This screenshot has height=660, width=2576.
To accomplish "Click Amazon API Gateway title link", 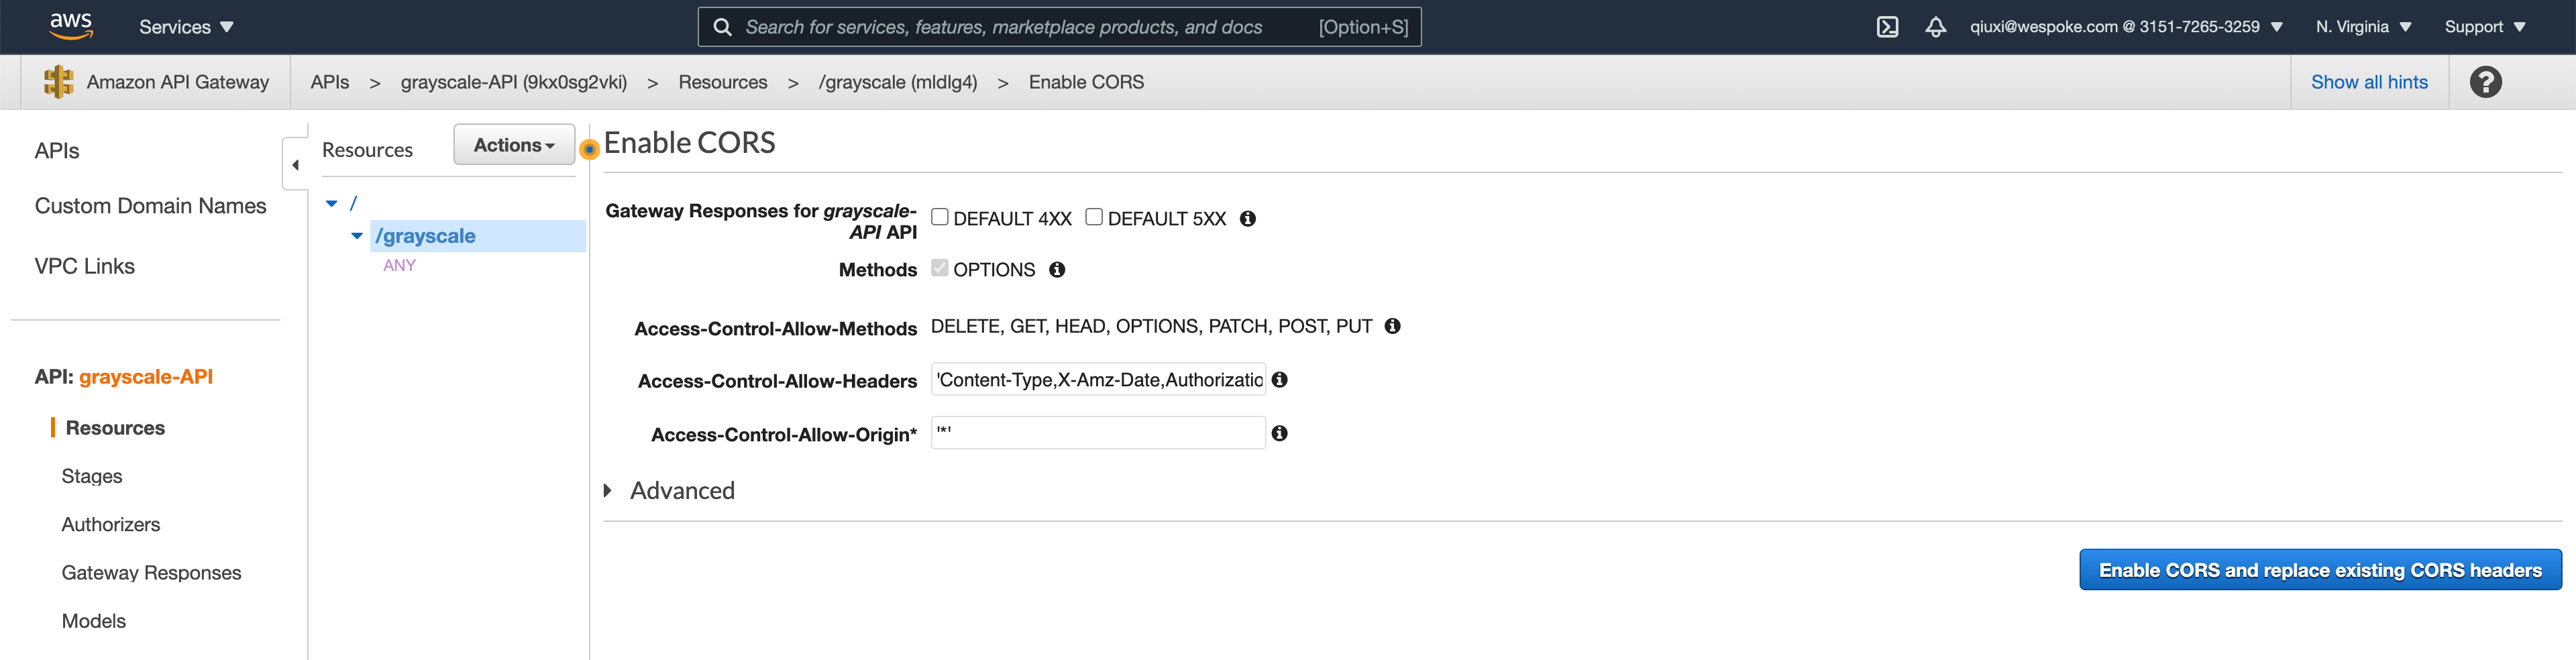I will (178, 82).
